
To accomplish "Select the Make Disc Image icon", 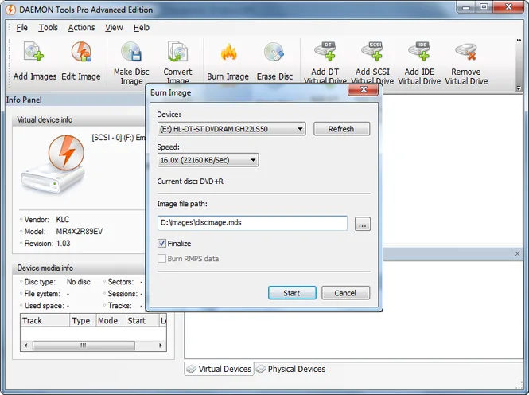I will click(x=131, y=51).
